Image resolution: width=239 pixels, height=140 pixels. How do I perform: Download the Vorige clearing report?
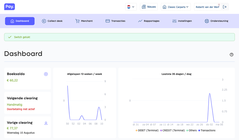coord(46,123)
